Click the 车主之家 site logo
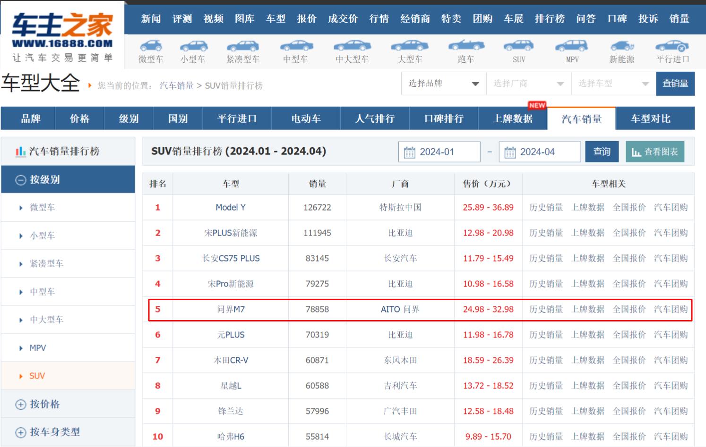The image size is (706, 447). pos(62,37)
